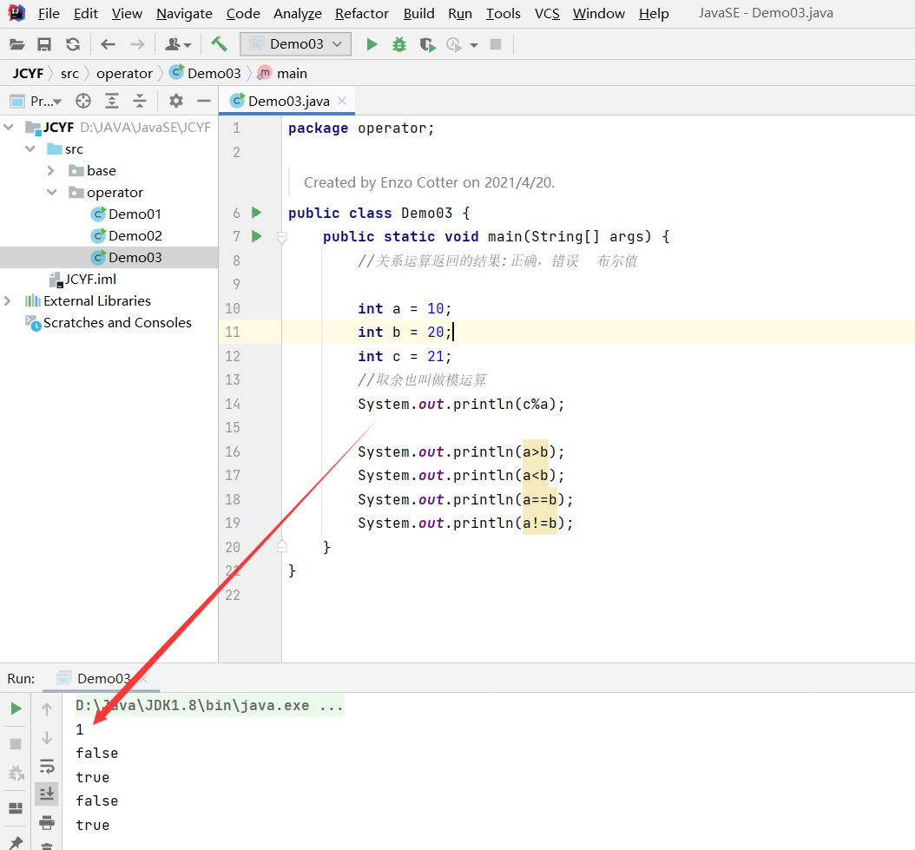Click the Run with Coverage icon
The width and height of the screenshot is (915, 850).
tap(428, 44)
